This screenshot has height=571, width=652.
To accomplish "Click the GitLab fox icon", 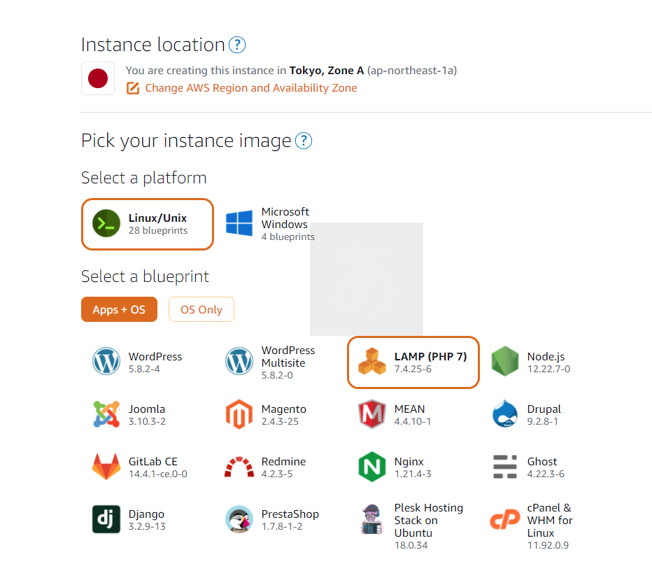I will click(x=106, y=467).
